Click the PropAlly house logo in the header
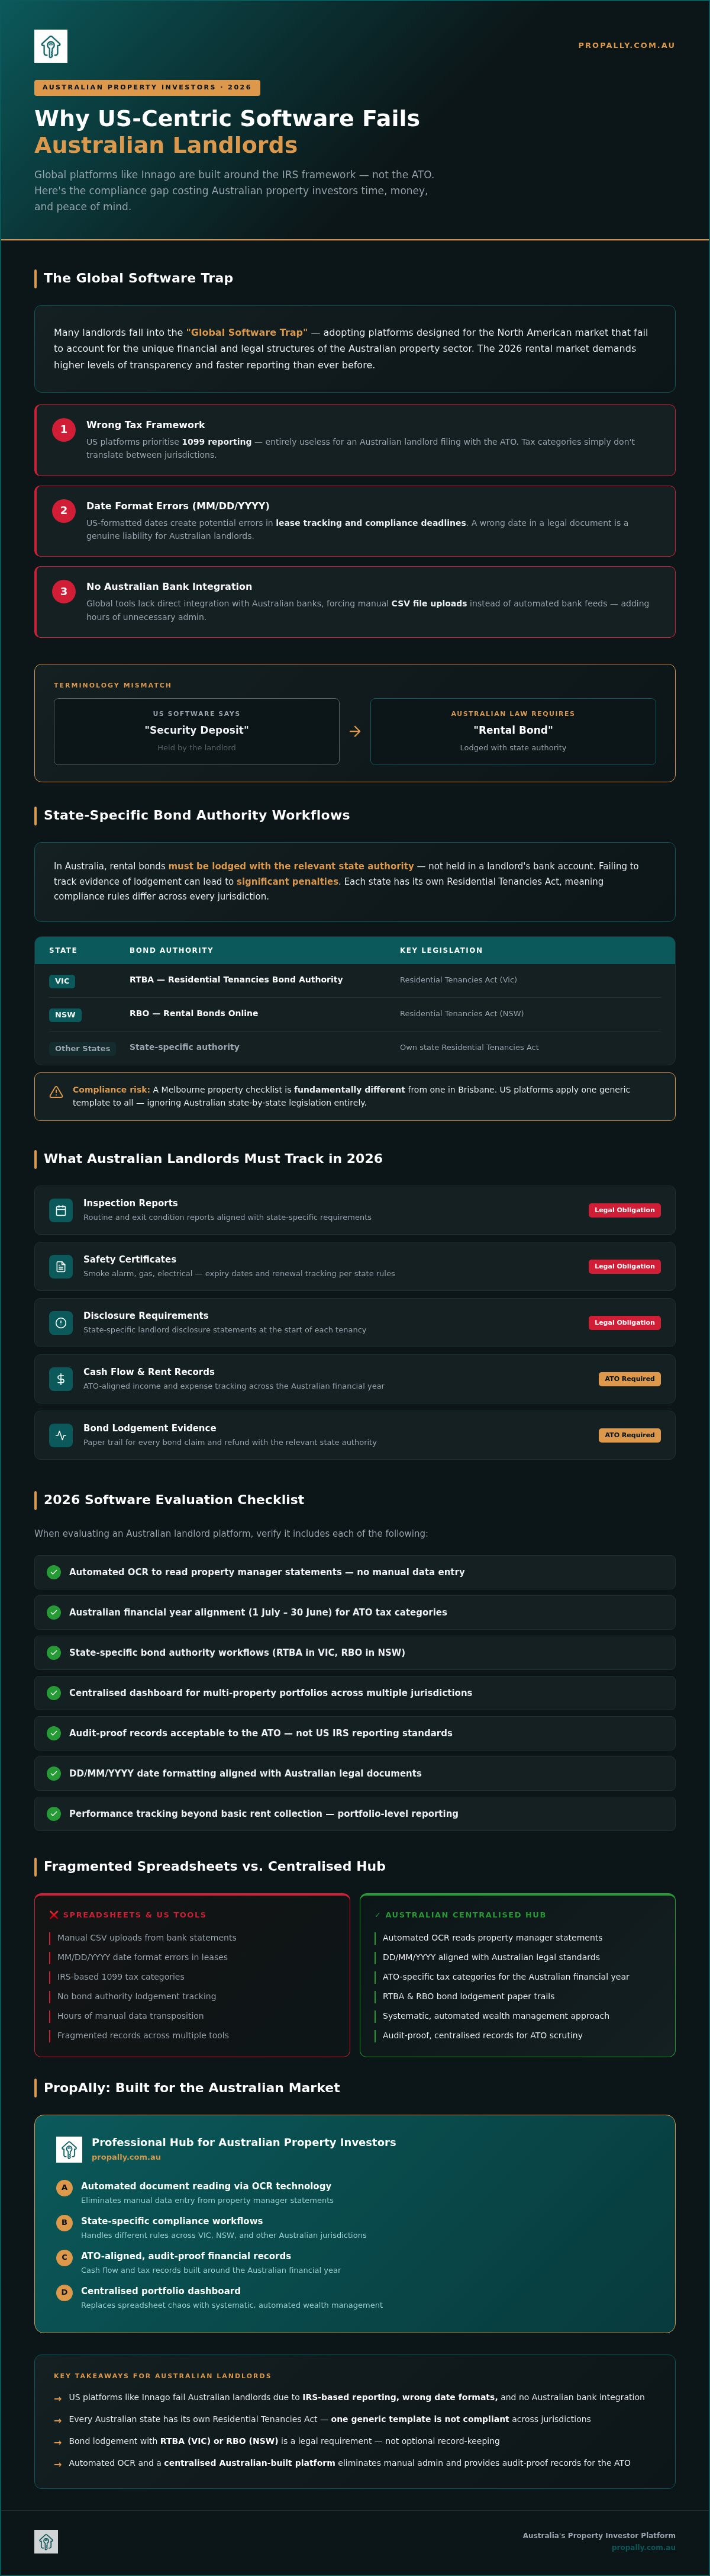Screen dimensions: 710x2576 pyautogui.click(x=51, y=46)
